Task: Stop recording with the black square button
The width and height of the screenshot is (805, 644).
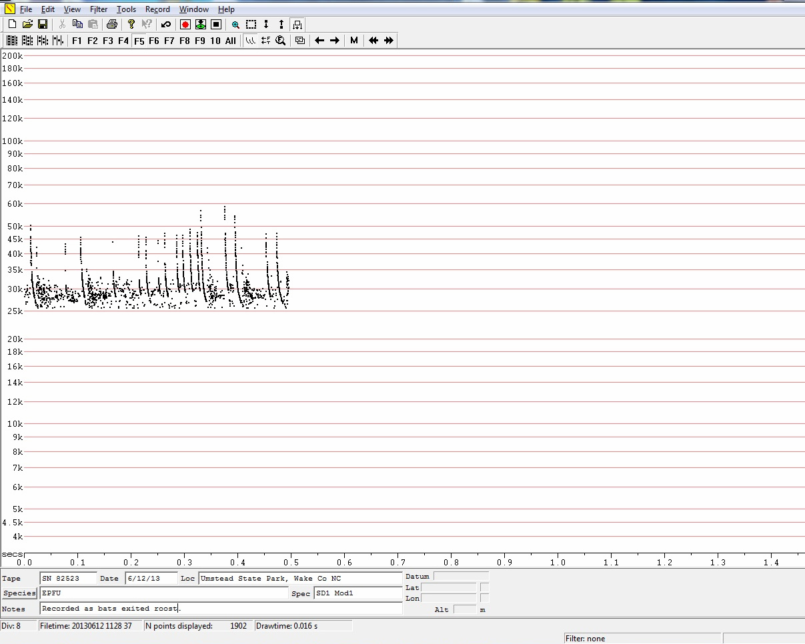Action: pyautogui.click(x=216, y=24)
